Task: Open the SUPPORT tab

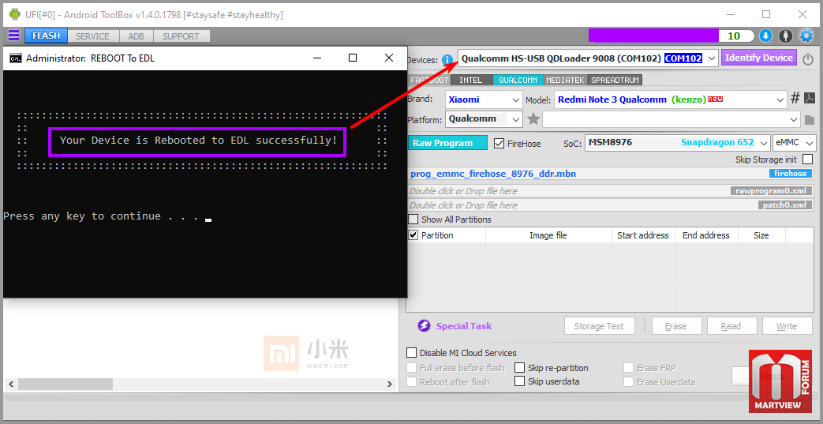Action: click(x=181, y=36)
